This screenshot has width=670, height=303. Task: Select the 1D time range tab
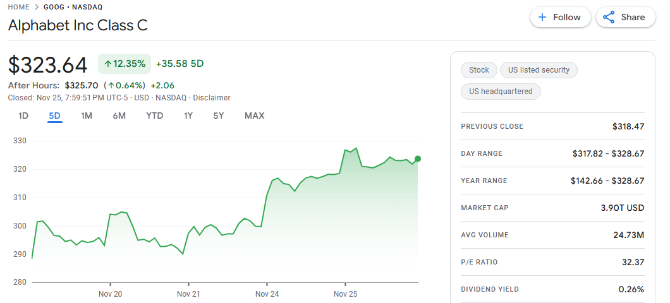click(x=23, y=116)
